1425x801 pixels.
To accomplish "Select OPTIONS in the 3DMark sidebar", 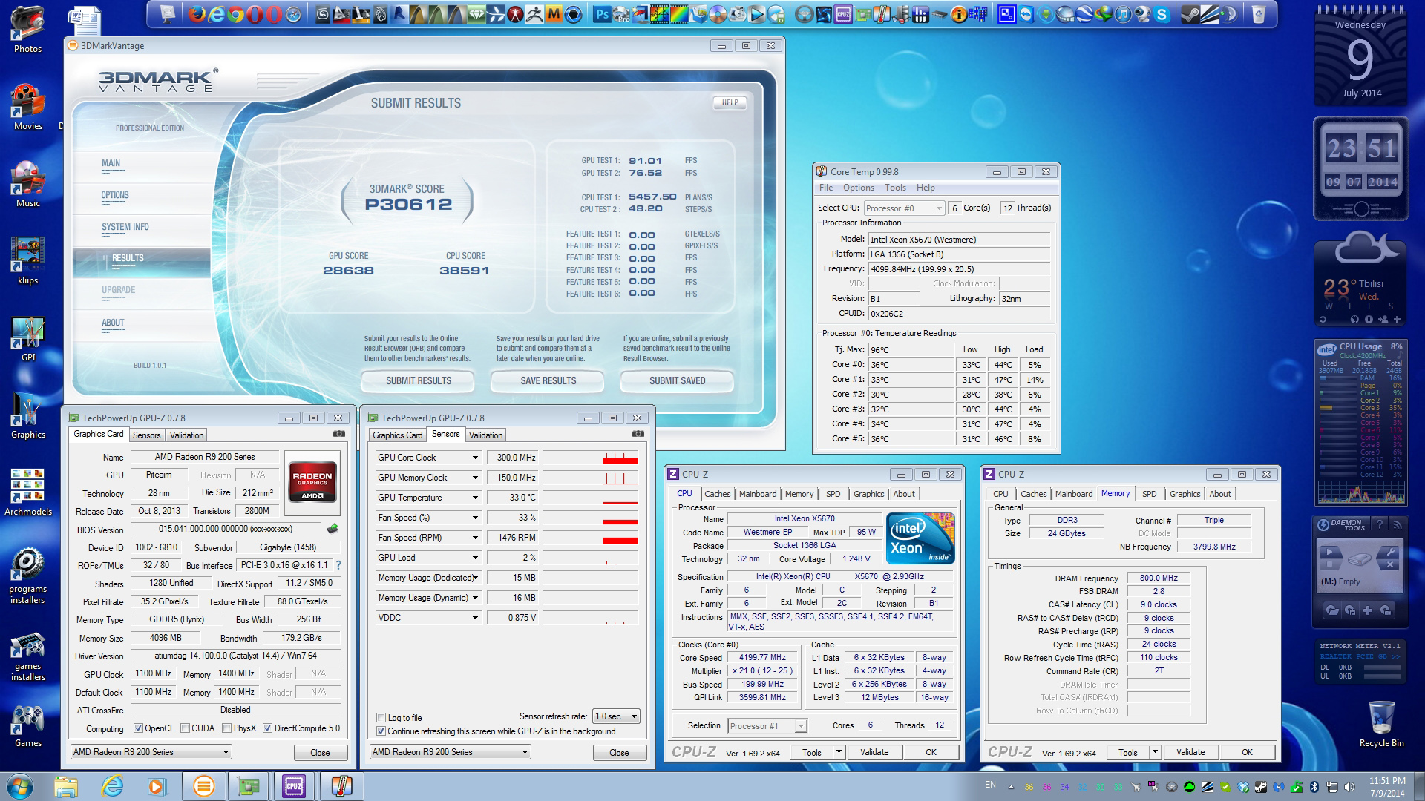I will pyautogui.click(x=115, y=195).
